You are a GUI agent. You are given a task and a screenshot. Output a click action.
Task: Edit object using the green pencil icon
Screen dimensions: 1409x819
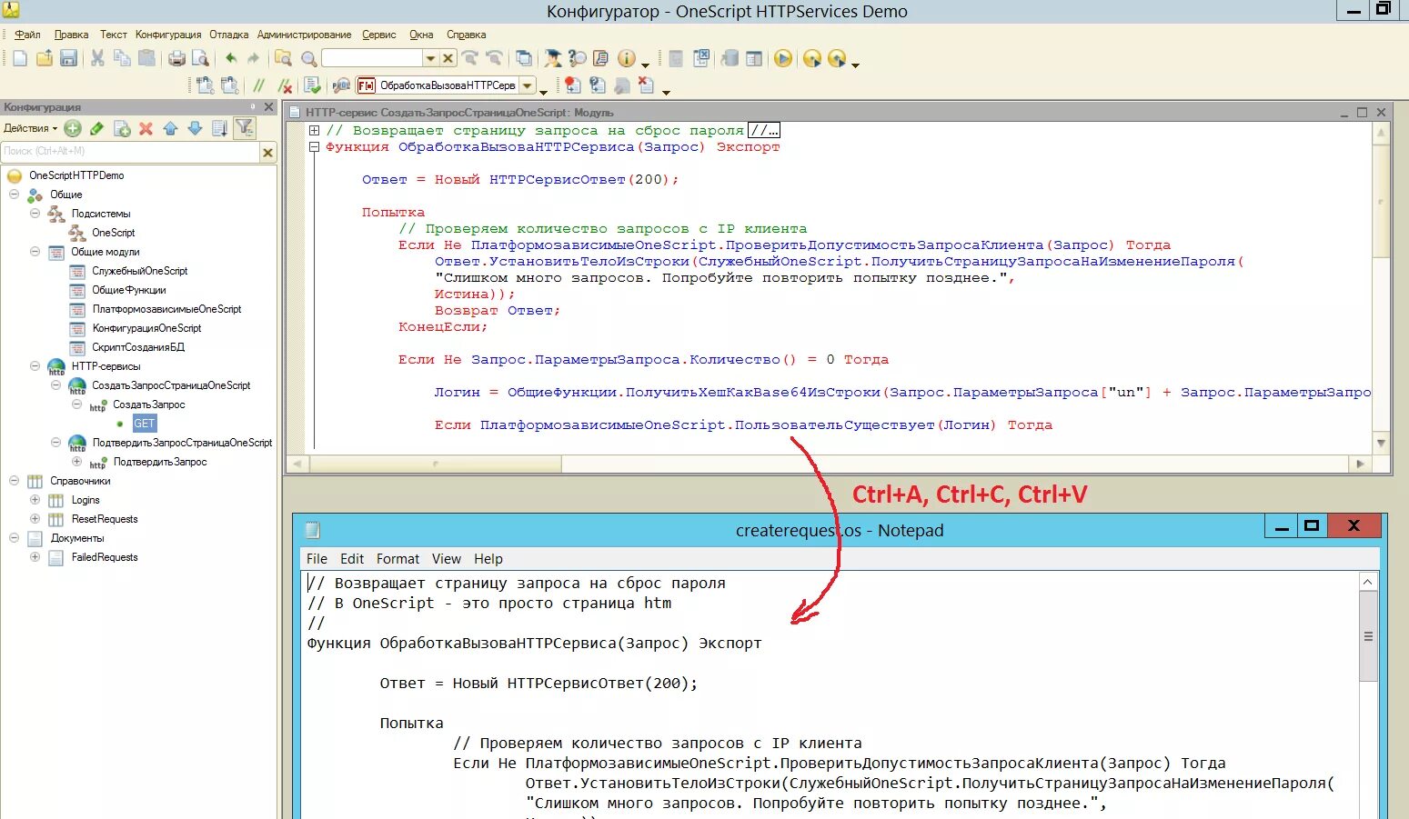click(97, 128)
